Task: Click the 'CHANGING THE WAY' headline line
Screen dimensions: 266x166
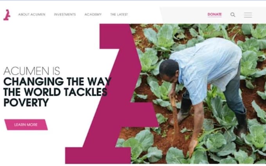Action: pyautogui.click(x=58, y=82)
